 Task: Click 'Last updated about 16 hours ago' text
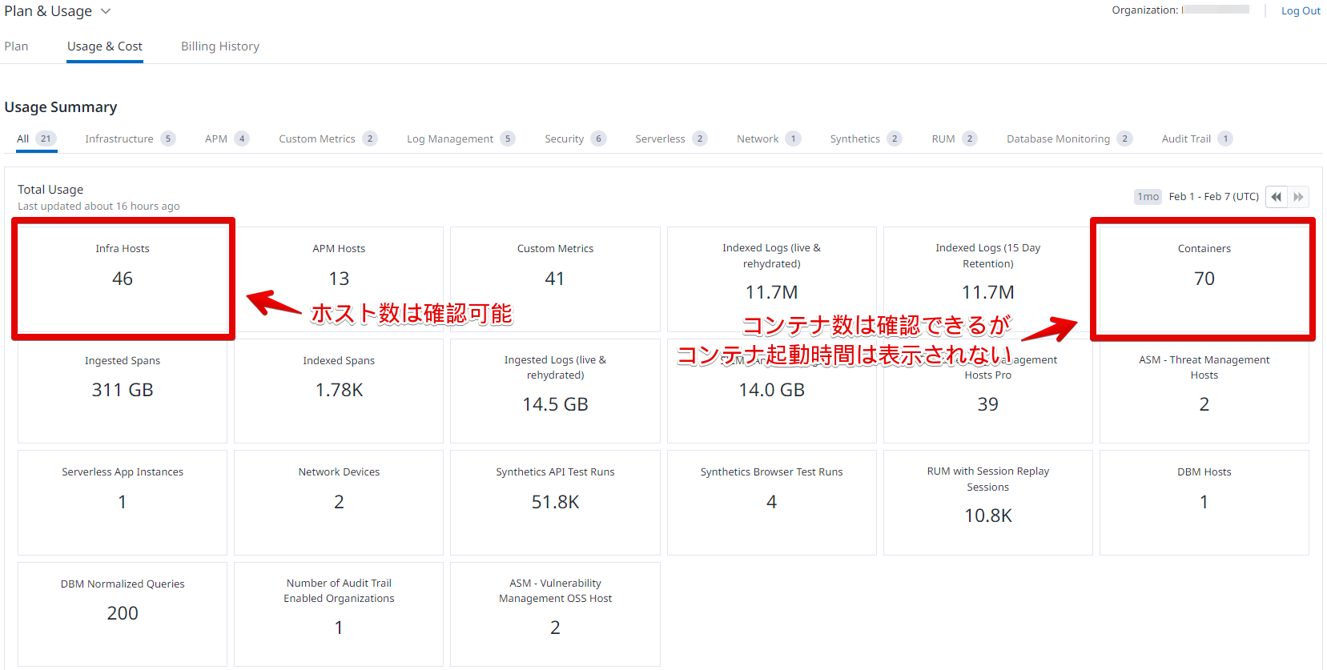[99, 207]
